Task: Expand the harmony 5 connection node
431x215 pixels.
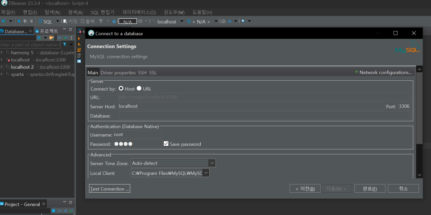Action: 2,53
